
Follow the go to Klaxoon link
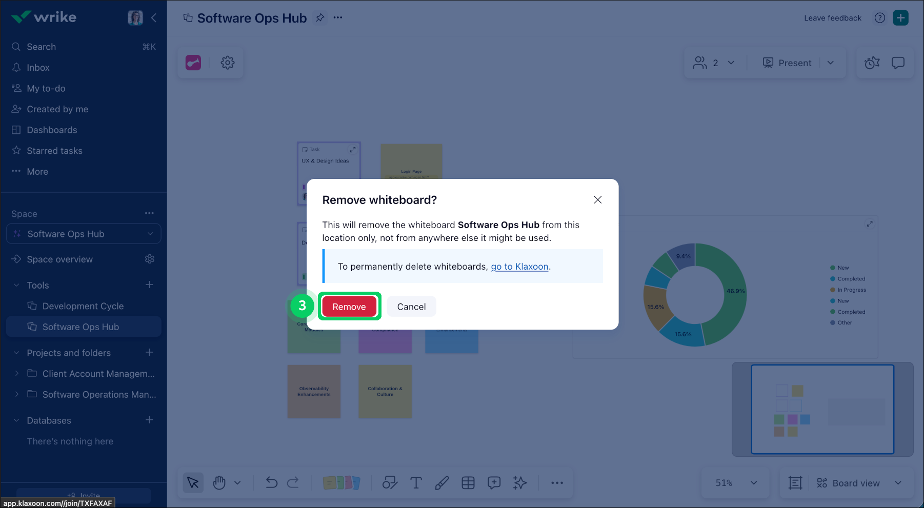pyautogui.click(x=520, y=267)
